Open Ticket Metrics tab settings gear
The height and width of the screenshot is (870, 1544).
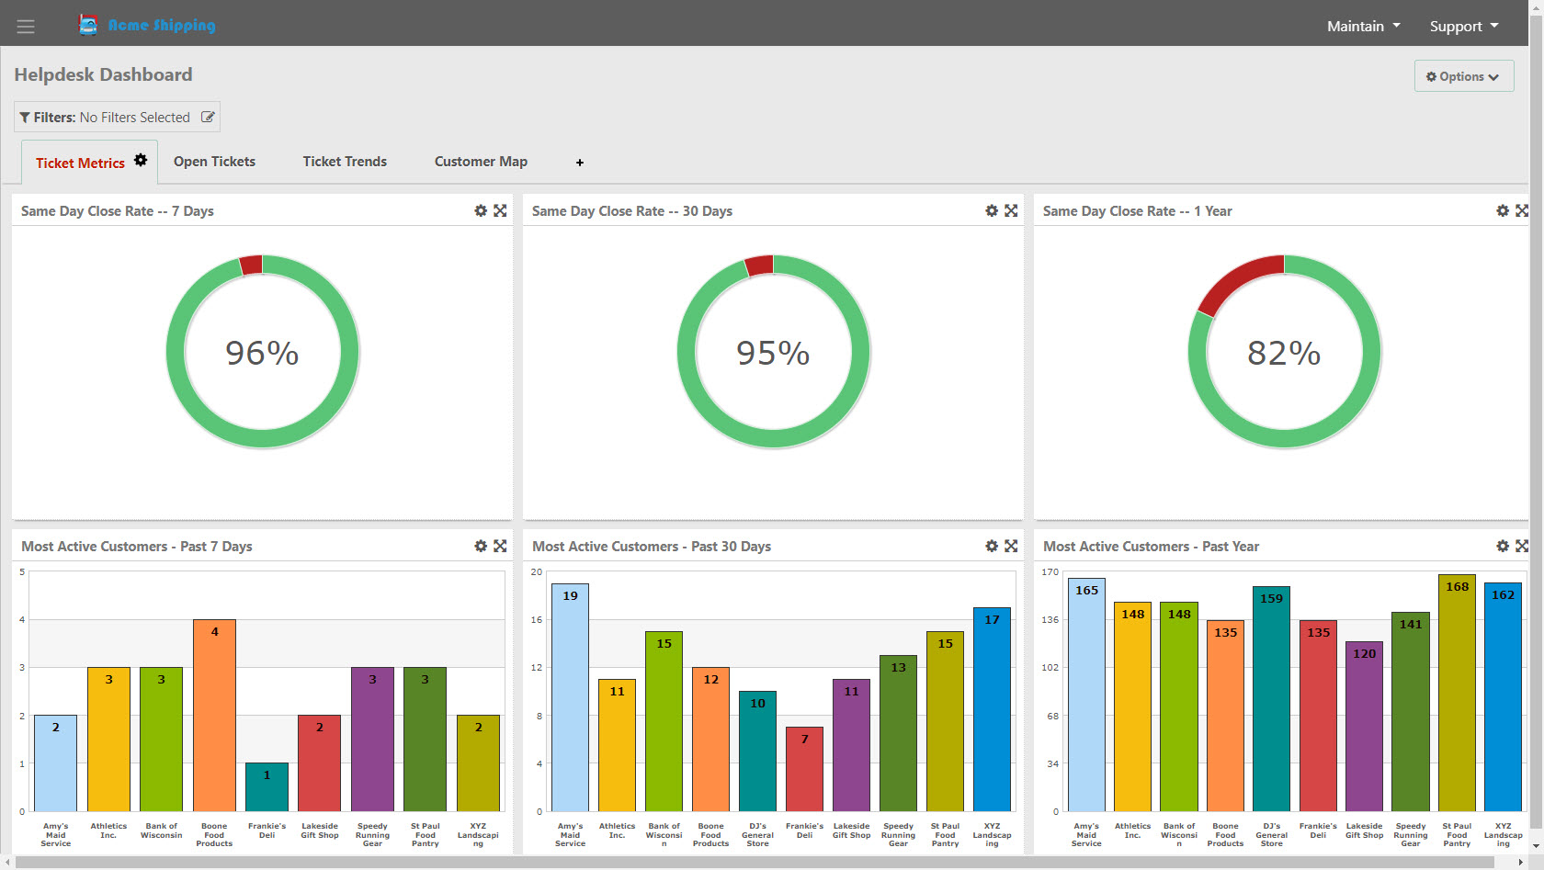point(141,160)
